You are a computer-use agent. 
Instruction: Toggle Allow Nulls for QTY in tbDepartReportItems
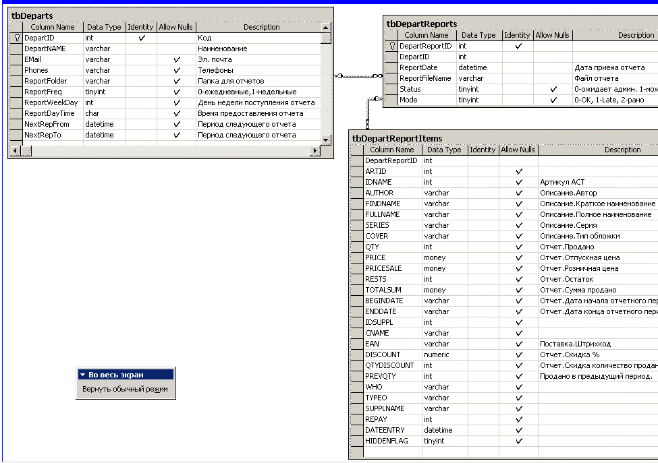519,247
